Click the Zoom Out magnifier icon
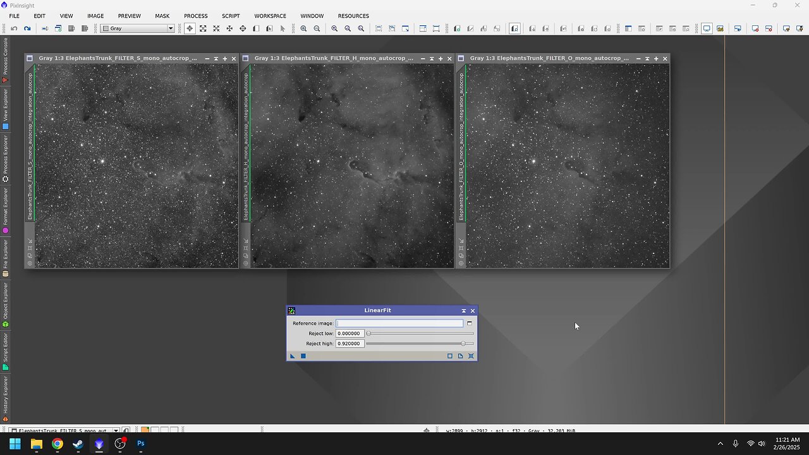The height and width of the screenshot is (455, 809). (317, 28)
